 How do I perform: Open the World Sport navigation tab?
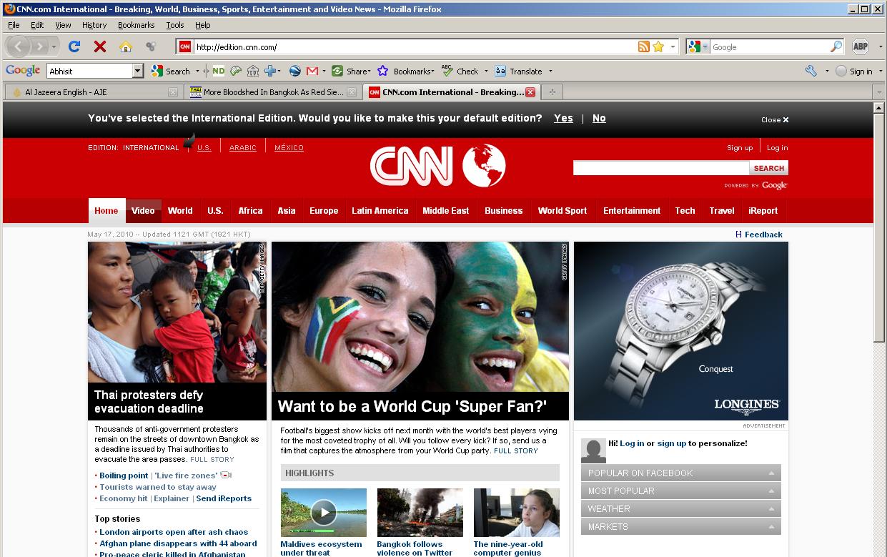pyautogui.click(x=562, y=210)
